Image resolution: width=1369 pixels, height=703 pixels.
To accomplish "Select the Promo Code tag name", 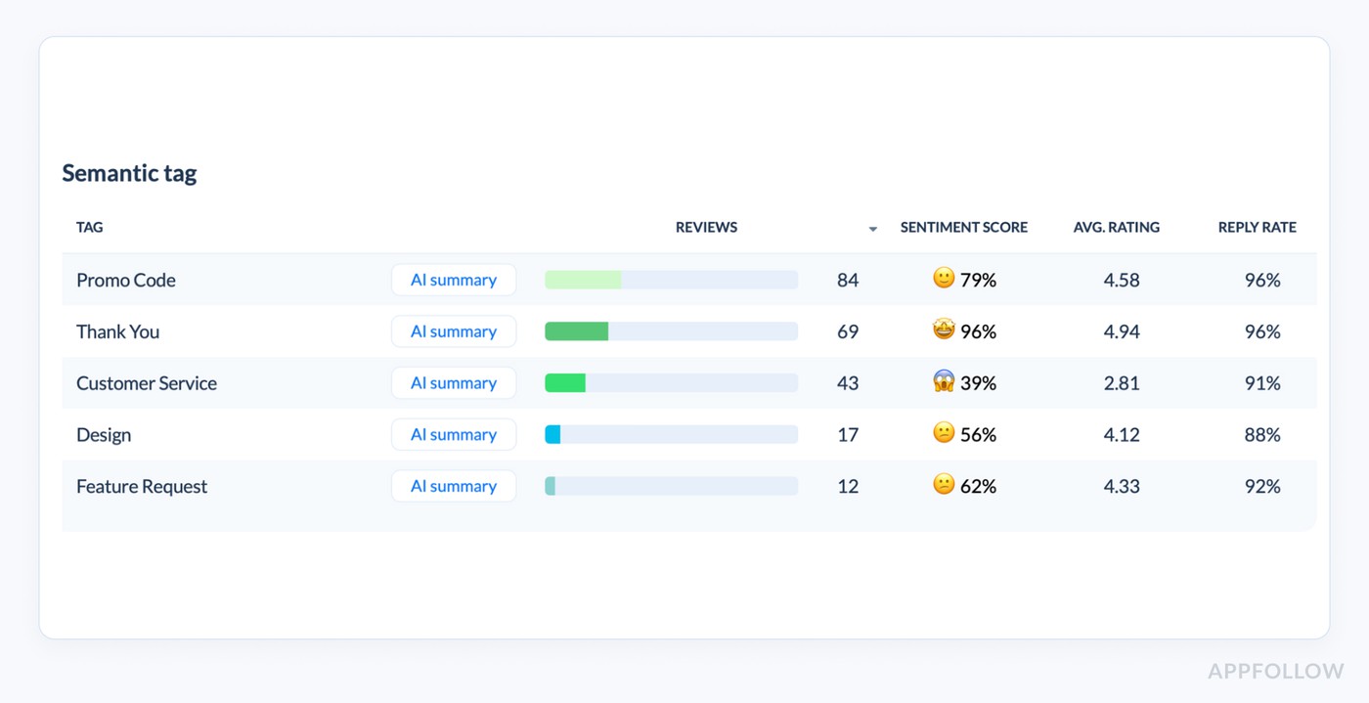I will (126, 280).
